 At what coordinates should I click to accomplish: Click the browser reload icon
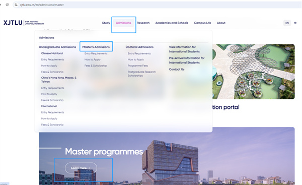click(x=7, y=5)
